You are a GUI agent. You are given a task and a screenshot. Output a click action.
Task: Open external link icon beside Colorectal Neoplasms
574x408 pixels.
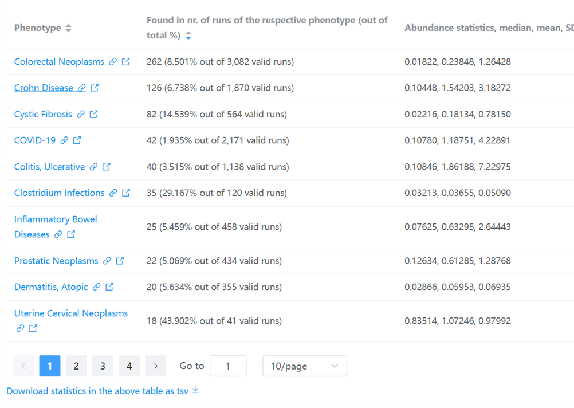(x=126, y=61)
